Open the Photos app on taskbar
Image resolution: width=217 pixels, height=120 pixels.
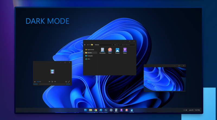tap(132, 110)
